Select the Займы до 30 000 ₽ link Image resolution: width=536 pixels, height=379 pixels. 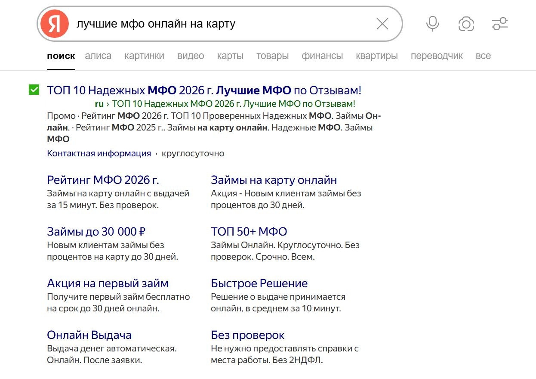(96, 231)
